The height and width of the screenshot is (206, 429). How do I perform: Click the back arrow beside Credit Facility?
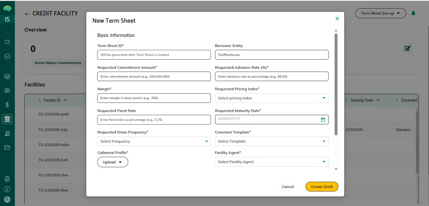point(27,14)
